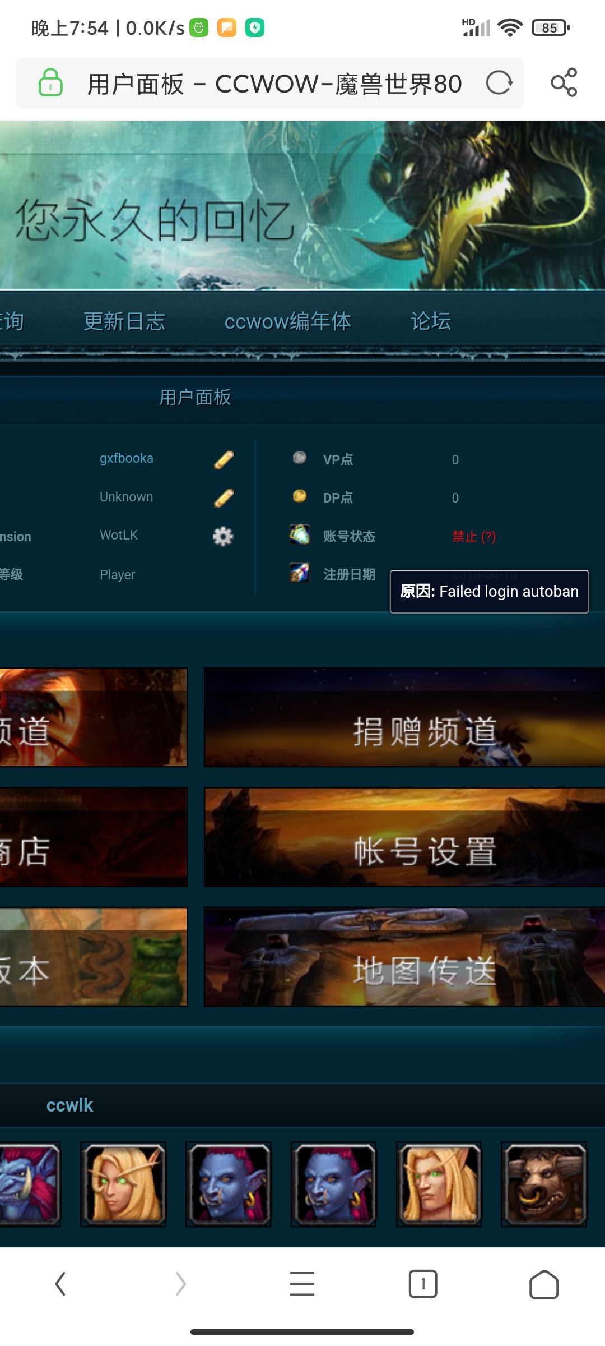Image resolution: width=605 pixels, height=1346 pixels.
Task: Tap the browser forward arrow
Action: (x=180, y=1284)
